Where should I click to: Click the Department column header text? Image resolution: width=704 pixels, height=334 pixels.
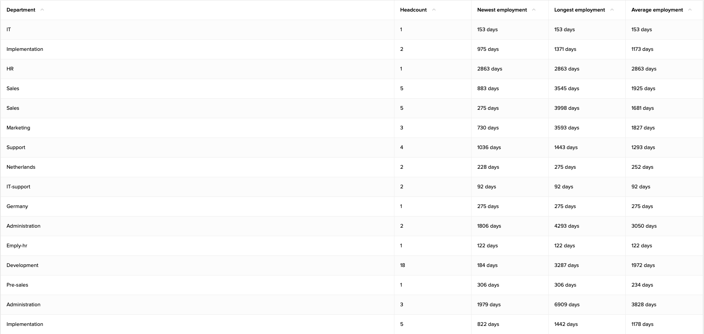pyautogui.click(x=21, y=10)
